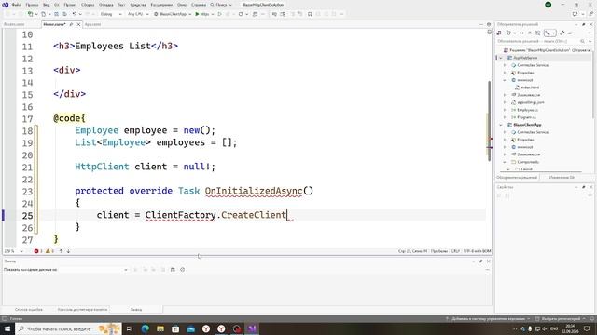Click the New Project toolbar icon
This screenshot has height=335, width=597.
pyautogui.click(x=30, y=14)
